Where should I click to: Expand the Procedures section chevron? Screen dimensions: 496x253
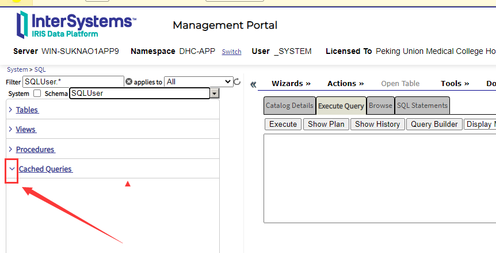pos(11,149)
